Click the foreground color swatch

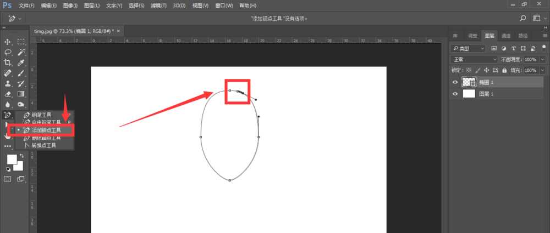pos(12,160)
